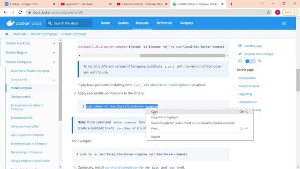Click the left sidebar vertical scrollbar thumb
Screen dimensions: 300x169
60,81
